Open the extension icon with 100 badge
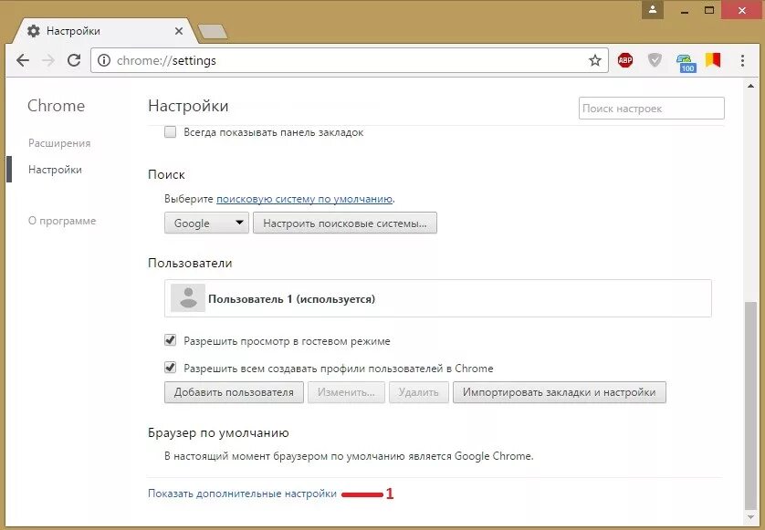Screen dimensions: 765x530 point(686,62)
